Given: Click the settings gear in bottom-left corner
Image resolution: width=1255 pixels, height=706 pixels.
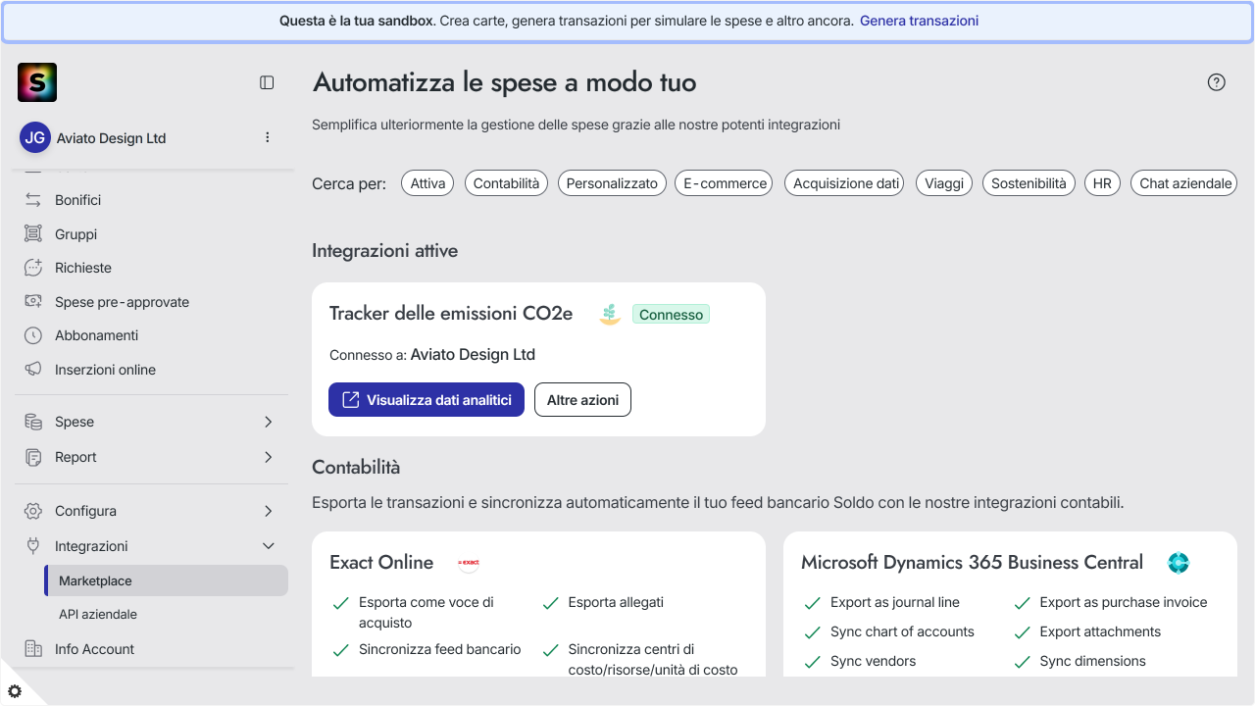Looking at the screenshot, I should click(x=15, y=691).
